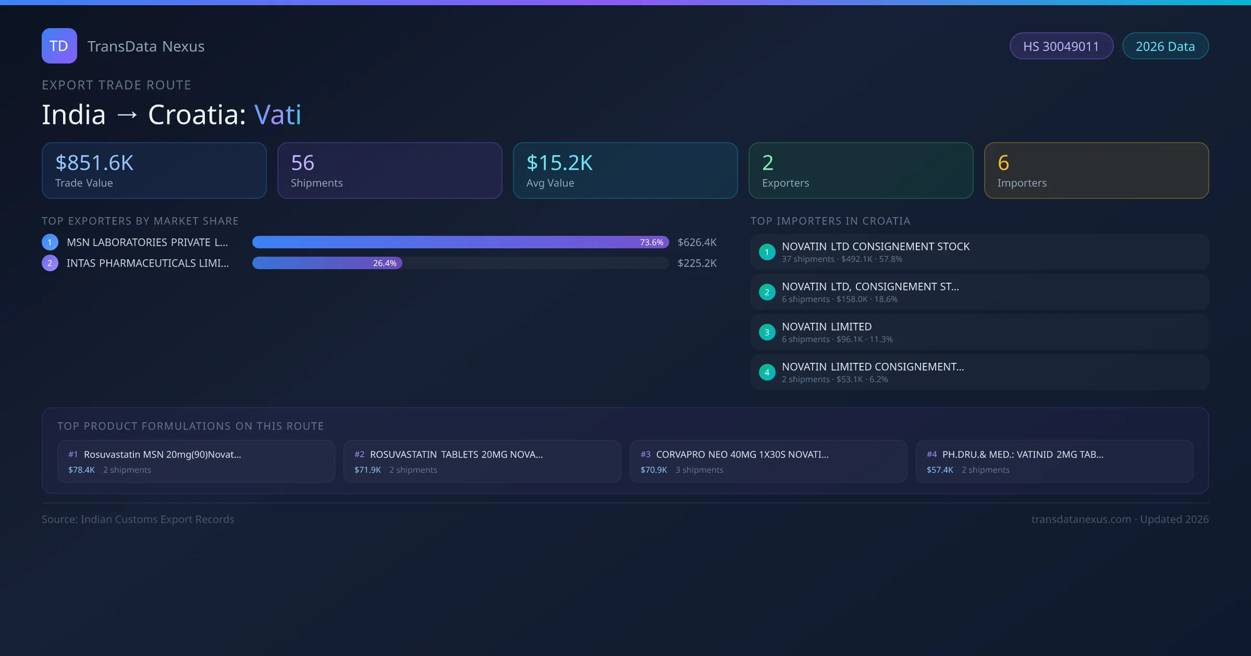1251x656 pixels.
Task: Click the TD logo icon
Action: click(59, 46)
